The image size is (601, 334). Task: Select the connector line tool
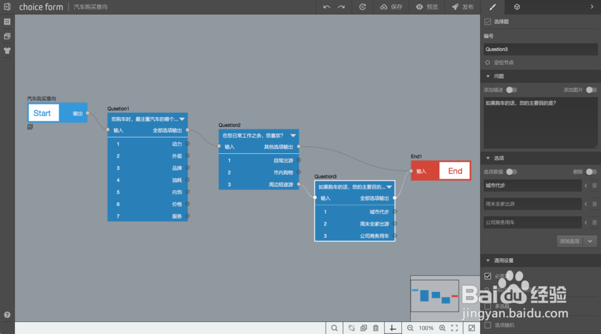coord(392,328)
